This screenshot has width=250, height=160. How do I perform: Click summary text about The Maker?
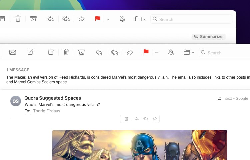[x=128, y=80]
